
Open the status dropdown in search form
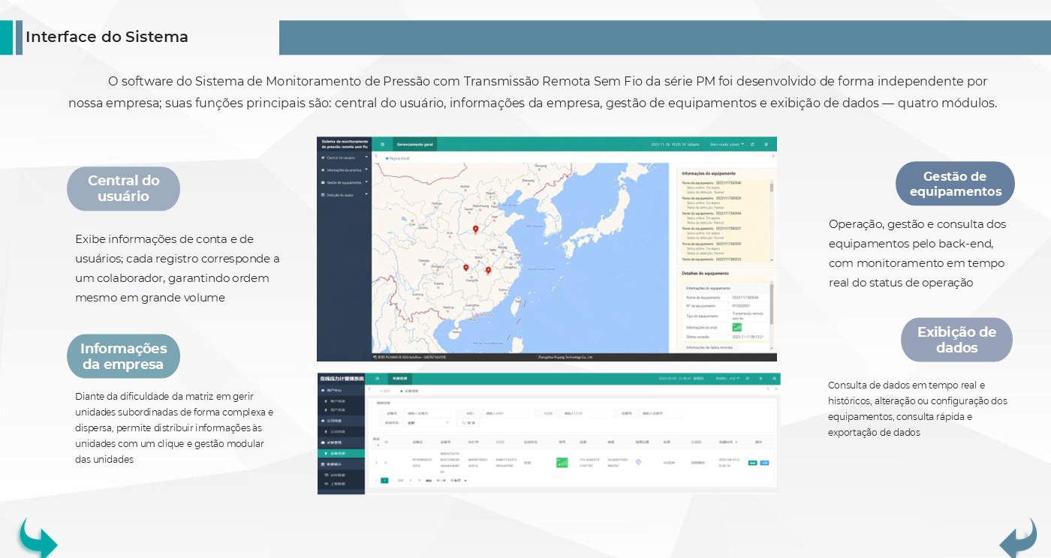coord(428,423)
